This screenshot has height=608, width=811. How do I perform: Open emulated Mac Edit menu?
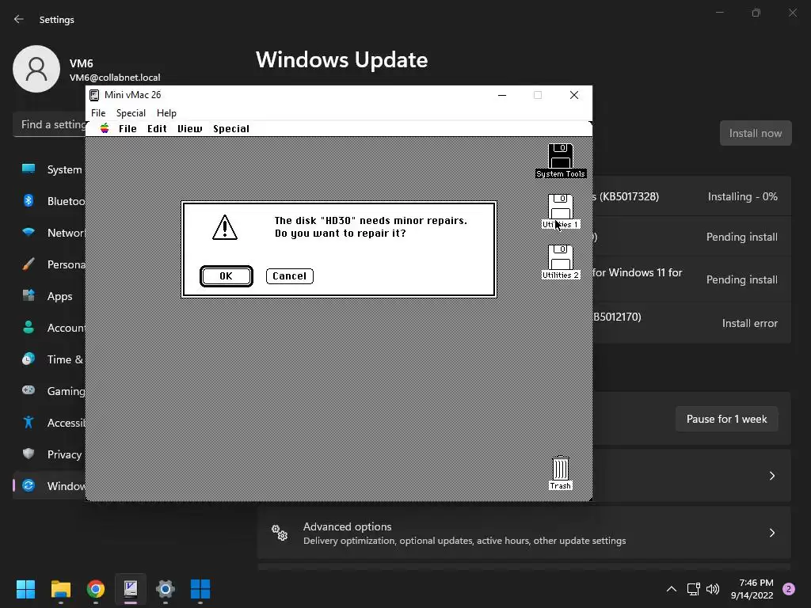pos(157,128)
